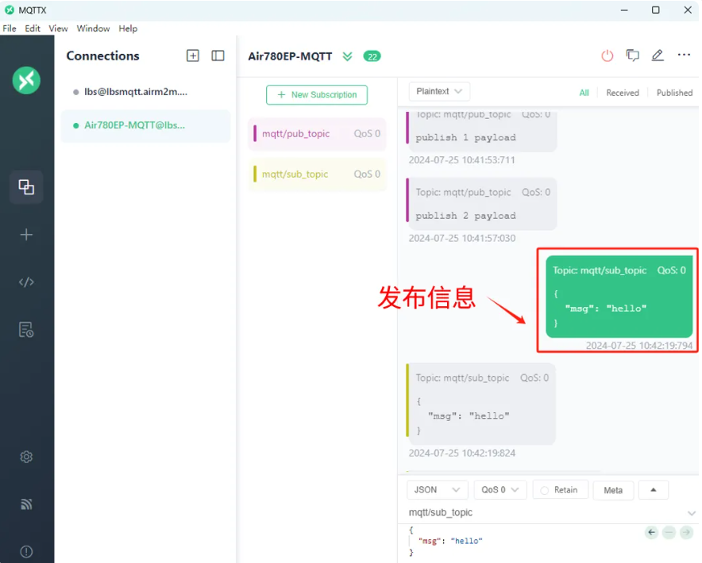The height and width of the screenshot is (563, 702).
Task: Select the lbs@lbsmqtt.airm2m connection
Action: click(146, 92)
